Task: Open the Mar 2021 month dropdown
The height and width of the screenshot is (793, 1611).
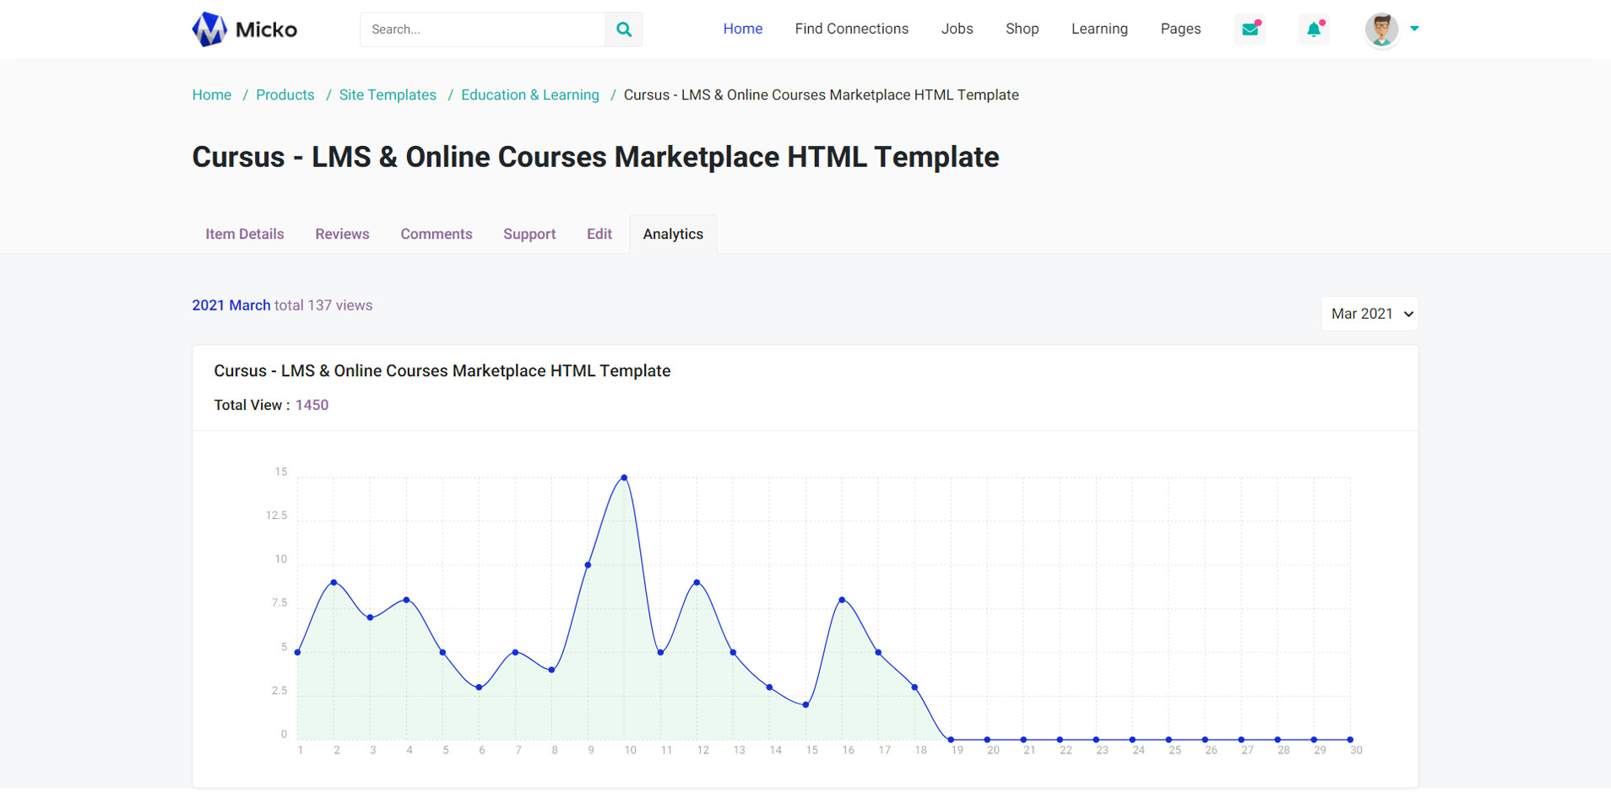Action: pyautogui.click(x=1369, y=314)
